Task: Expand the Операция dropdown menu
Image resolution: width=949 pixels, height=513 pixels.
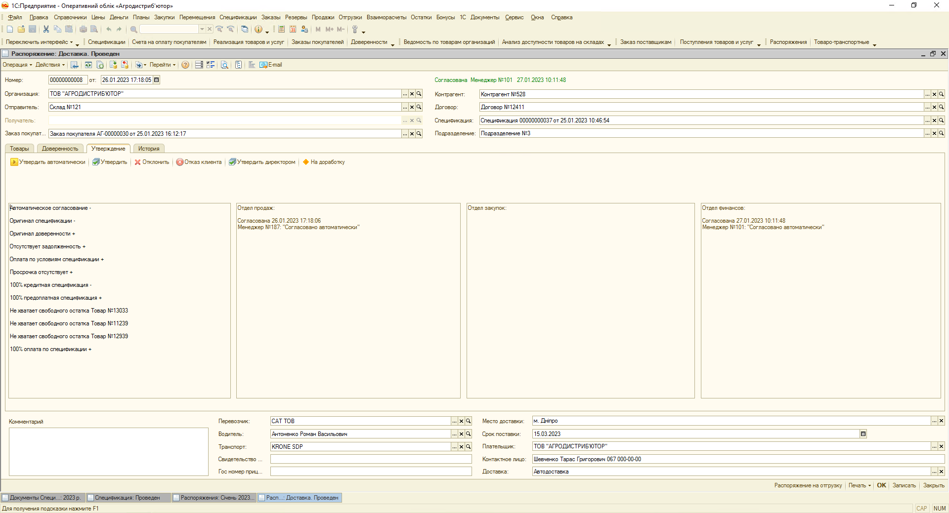Action: [17, 65]
